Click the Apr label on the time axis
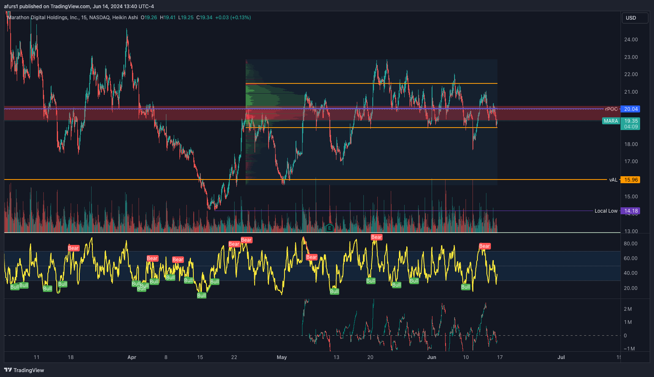654x377 pixels. tap(132, 357)
